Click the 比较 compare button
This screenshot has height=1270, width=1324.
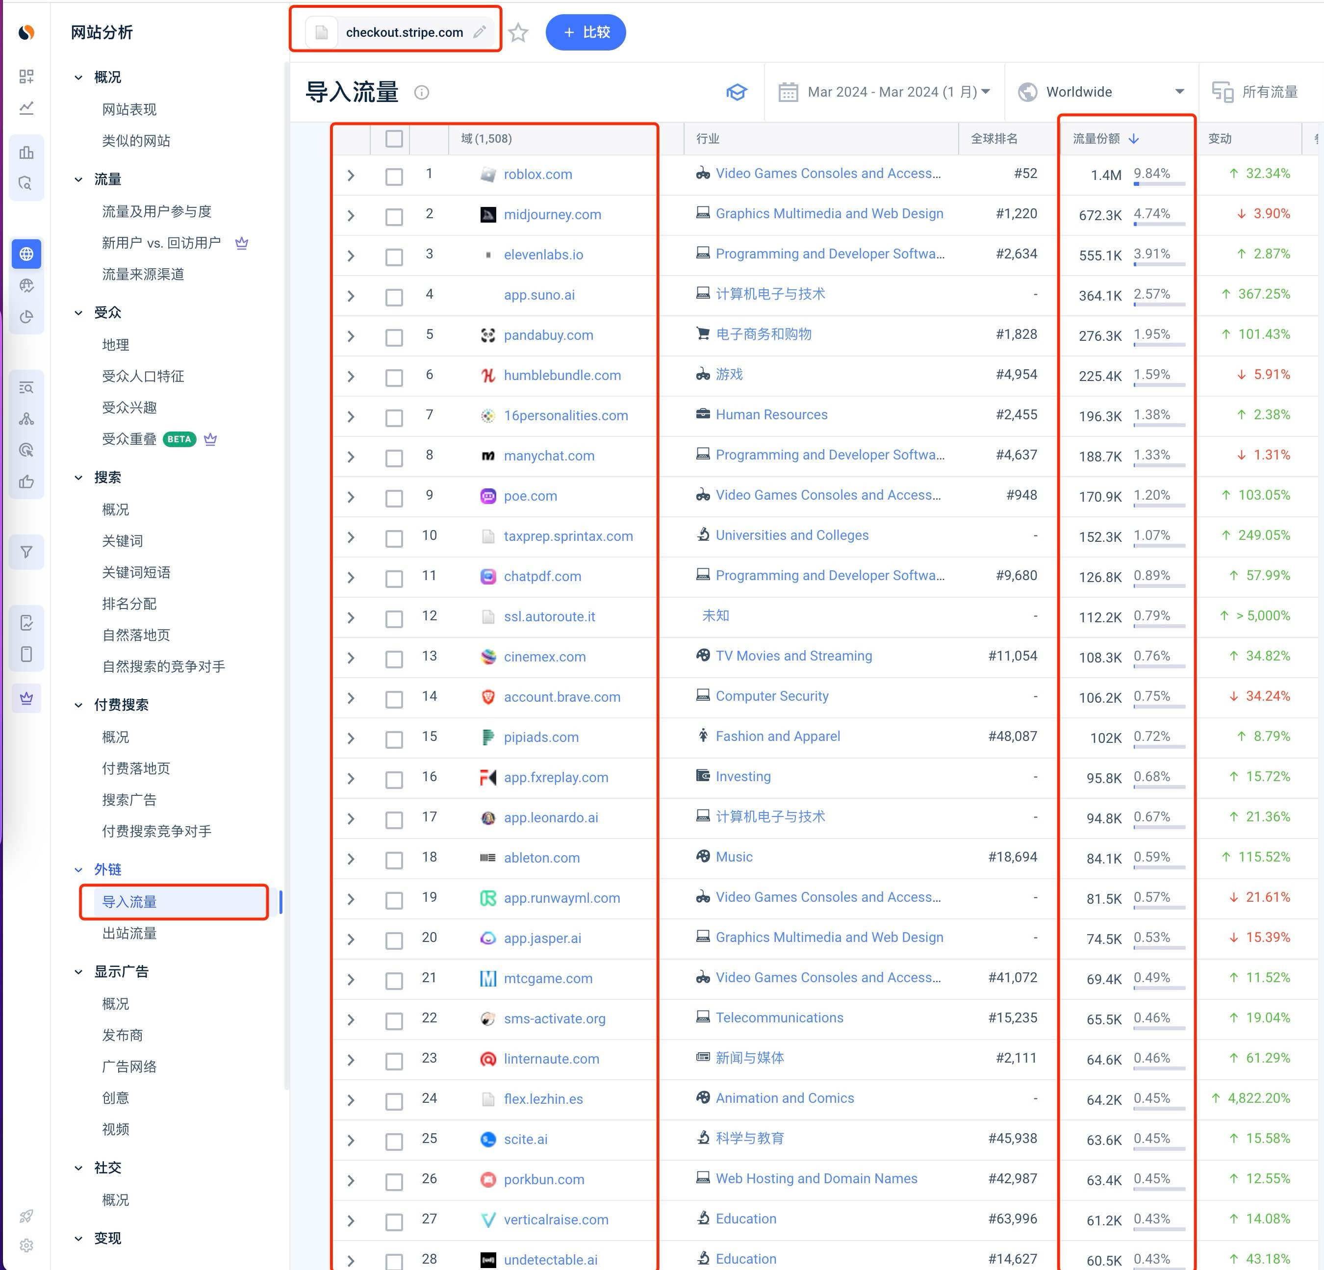click(x=586, y=32)
